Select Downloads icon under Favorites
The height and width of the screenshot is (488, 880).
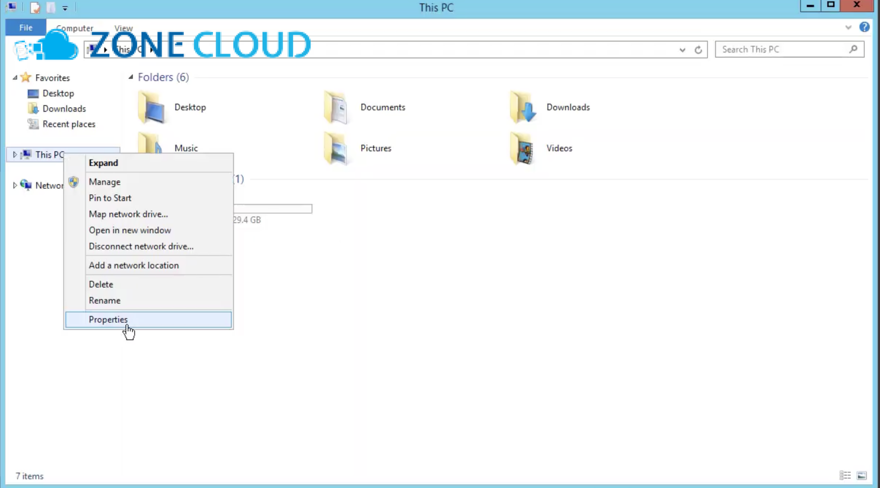[33, 108]
